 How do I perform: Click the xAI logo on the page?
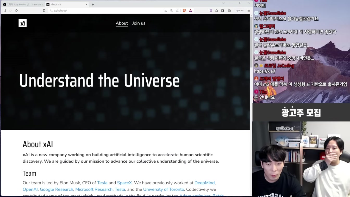point(23,23)
